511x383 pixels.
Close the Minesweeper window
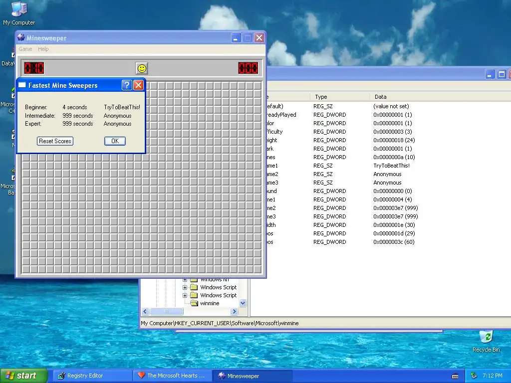(259, 38)
